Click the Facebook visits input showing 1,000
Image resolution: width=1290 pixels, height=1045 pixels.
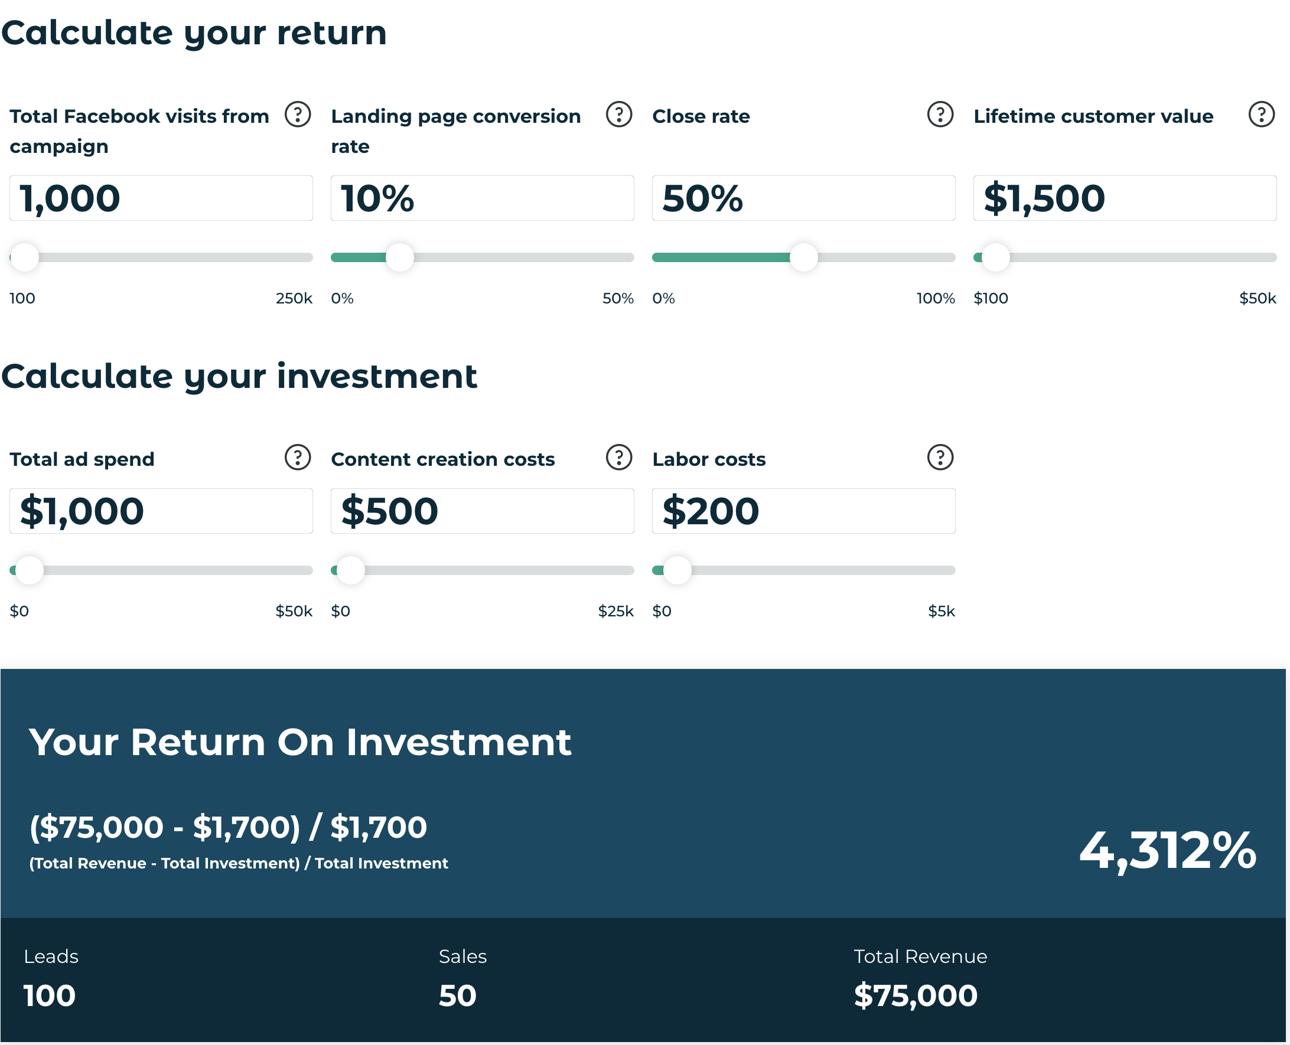click(161, 198)
